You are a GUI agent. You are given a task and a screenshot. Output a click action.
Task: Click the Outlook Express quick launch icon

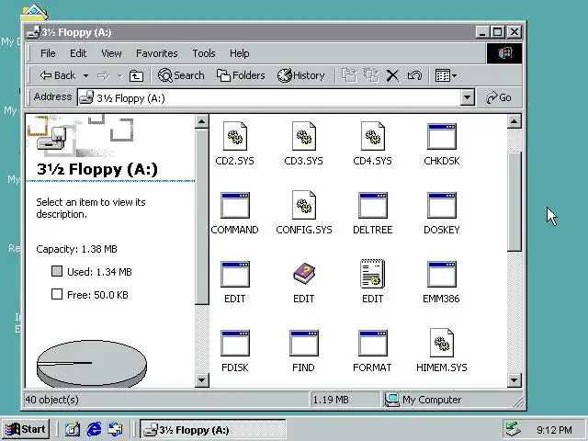point(115,429)
